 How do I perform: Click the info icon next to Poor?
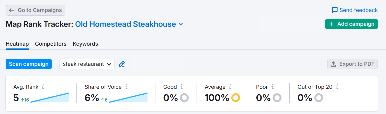273,87
